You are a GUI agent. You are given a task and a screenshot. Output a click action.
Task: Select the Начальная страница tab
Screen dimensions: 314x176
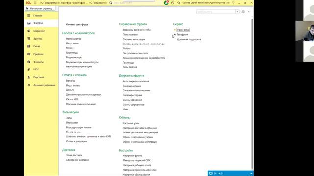(x=40, y=9)
